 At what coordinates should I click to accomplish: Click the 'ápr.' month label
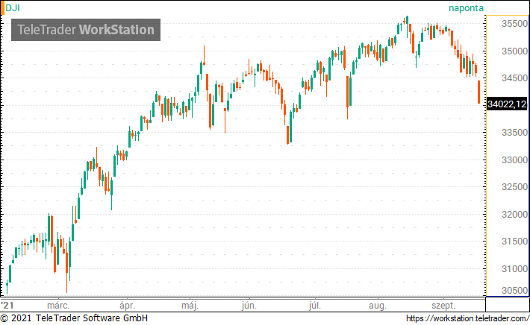point(127,306)
